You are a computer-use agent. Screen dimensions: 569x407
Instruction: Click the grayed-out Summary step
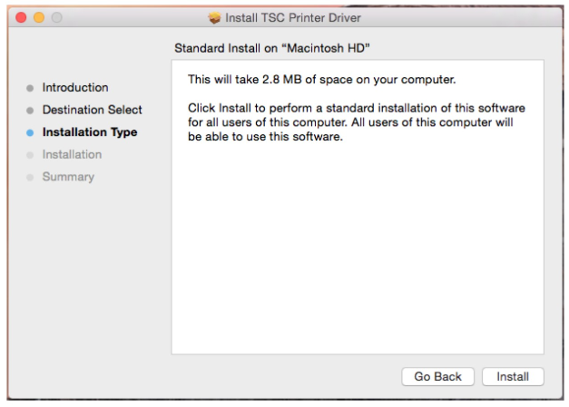pos(68,177)
